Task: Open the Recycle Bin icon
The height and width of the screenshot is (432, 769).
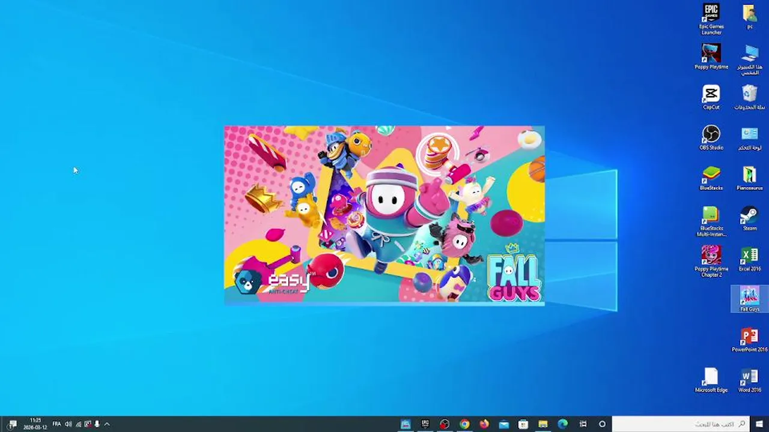Action: pos(749,97)
